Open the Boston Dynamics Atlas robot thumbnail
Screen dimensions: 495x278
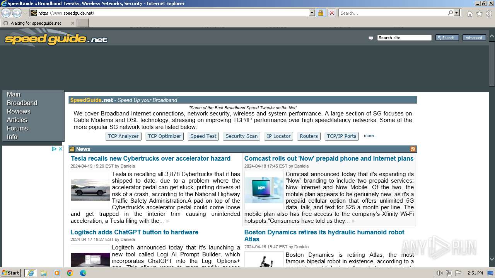pos(264,260)
